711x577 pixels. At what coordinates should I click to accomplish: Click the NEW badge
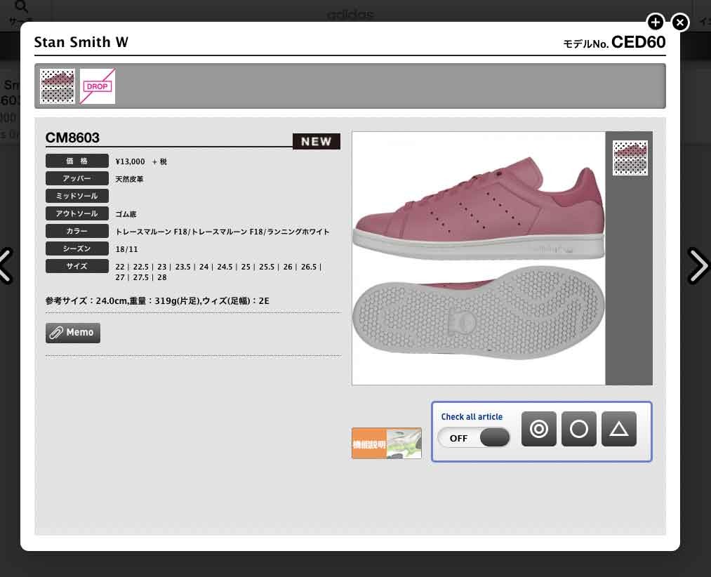[x=316, y=142]
